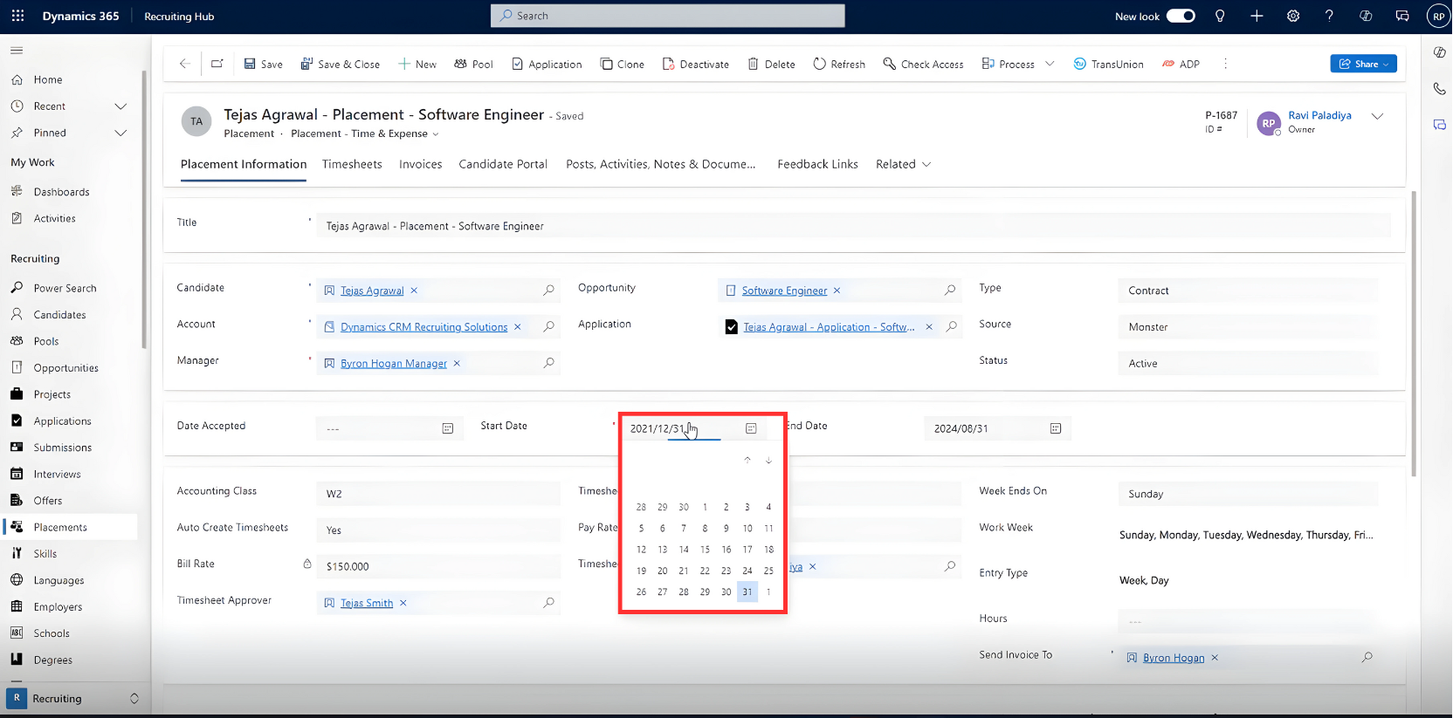Go to next month in calendar
1453x718 pixels.
(768, 461)
